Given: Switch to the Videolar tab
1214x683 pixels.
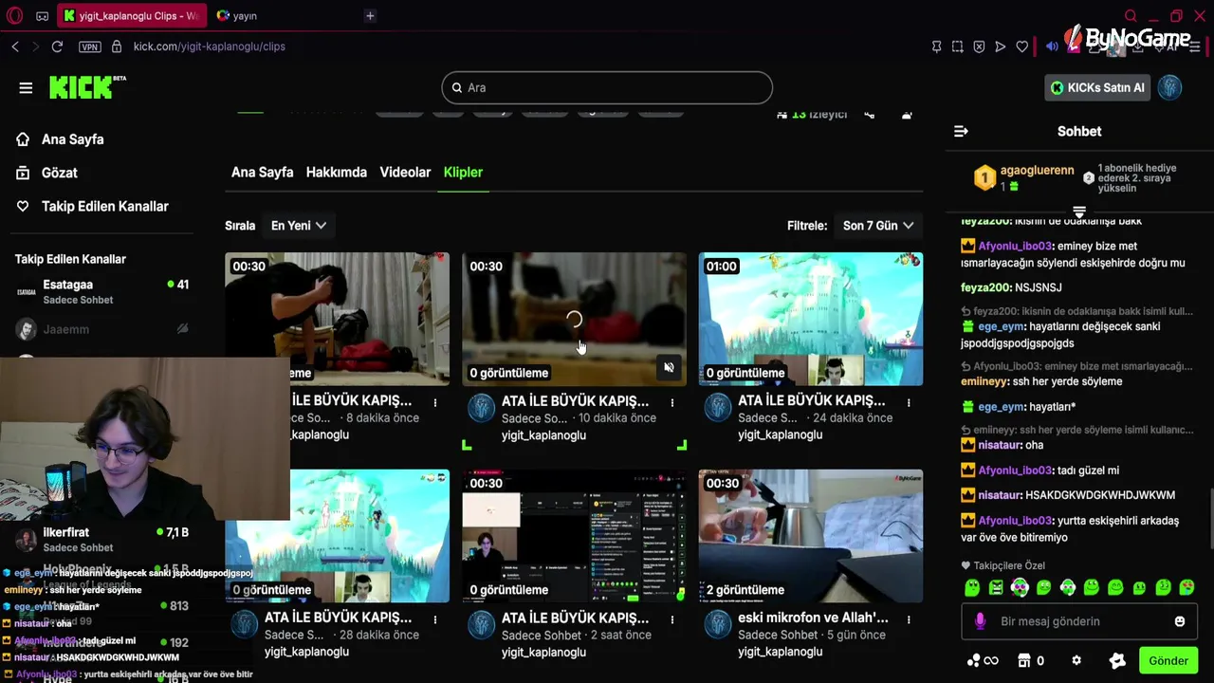Looking at the screenshot, I should point(405,173).
